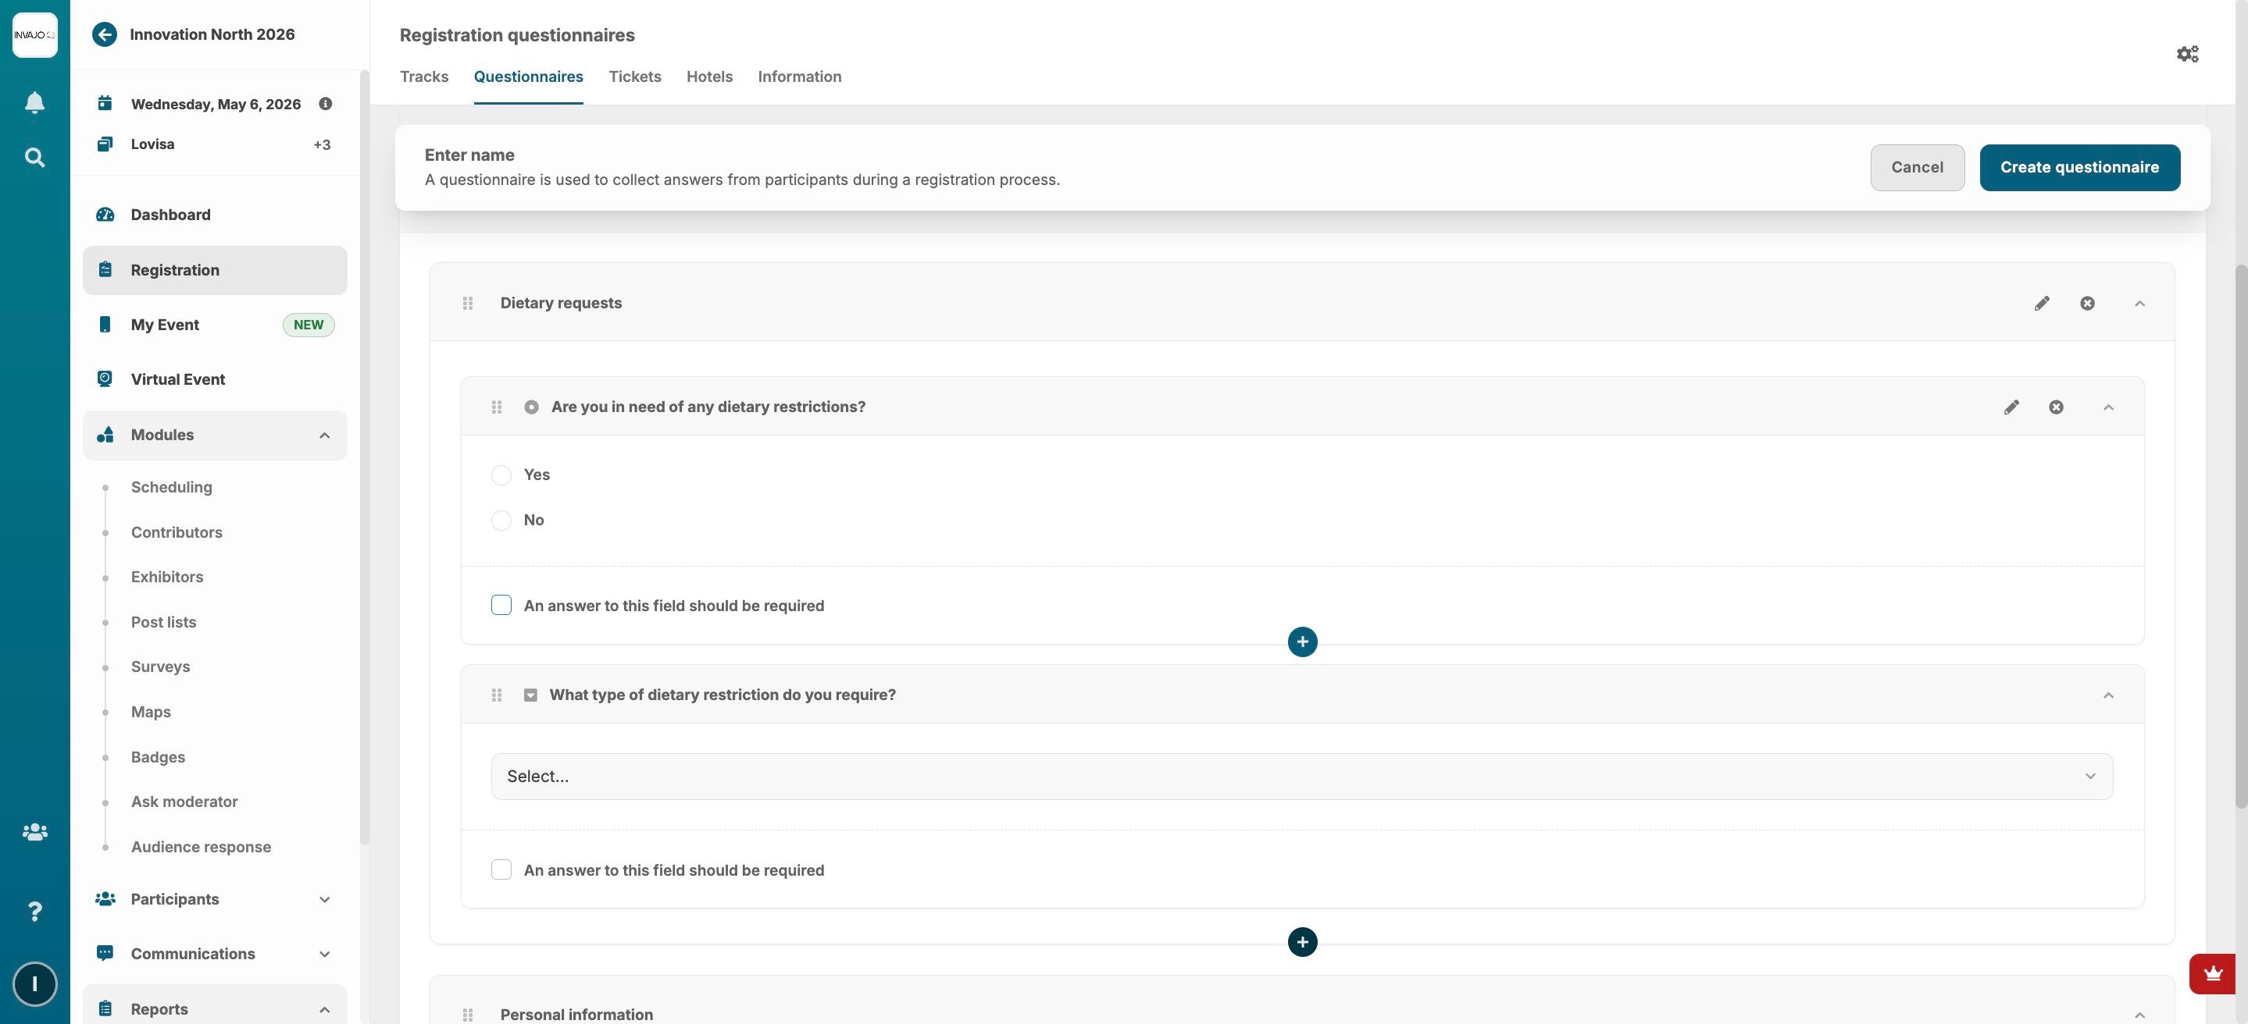Open the Select... dietary restriction dropdown
This screenshot has height=1024, width=2248.
pyautogui.click(x=1301, y=777)
